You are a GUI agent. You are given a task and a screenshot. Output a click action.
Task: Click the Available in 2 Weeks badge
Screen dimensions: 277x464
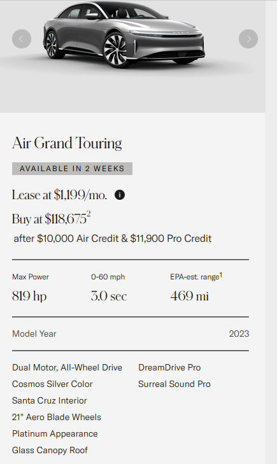click(x=72, y=169)
